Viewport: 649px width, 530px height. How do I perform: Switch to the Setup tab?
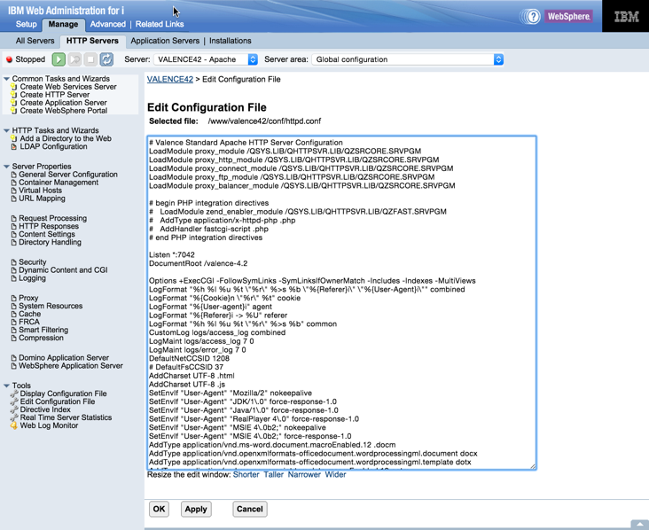26,24
